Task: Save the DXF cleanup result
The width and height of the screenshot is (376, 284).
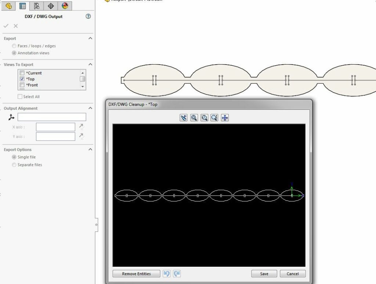Action: click(264, 274)
